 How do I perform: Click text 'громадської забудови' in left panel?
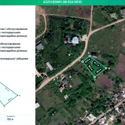click(x=14, y=59)
